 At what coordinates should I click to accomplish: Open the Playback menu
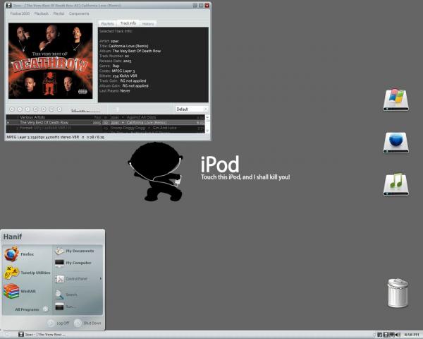pos(42,13)
